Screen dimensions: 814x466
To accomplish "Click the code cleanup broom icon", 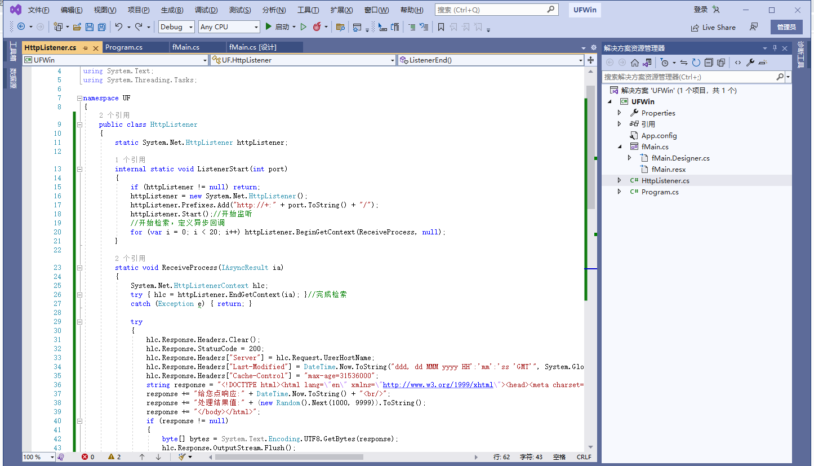I will [x=182, y=457].
